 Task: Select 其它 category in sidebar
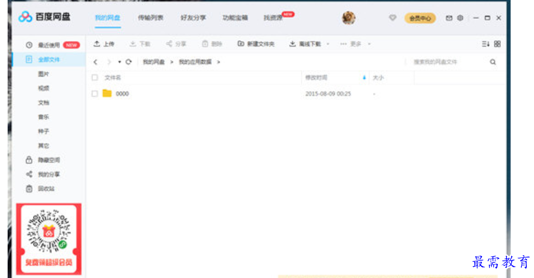44,146
